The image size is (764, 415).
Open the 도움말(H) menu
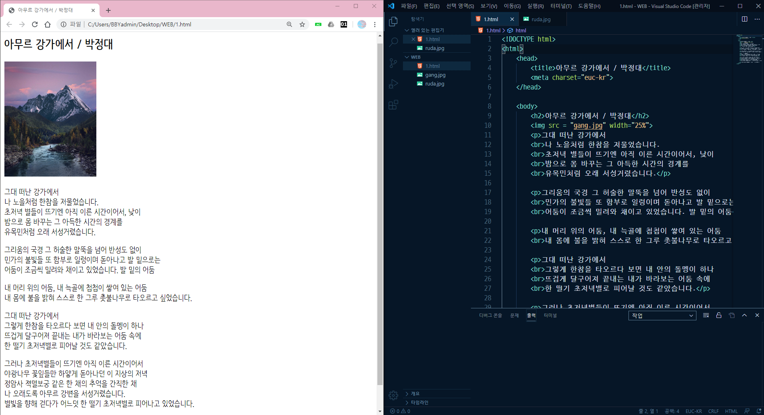click(x=589, y=6)
